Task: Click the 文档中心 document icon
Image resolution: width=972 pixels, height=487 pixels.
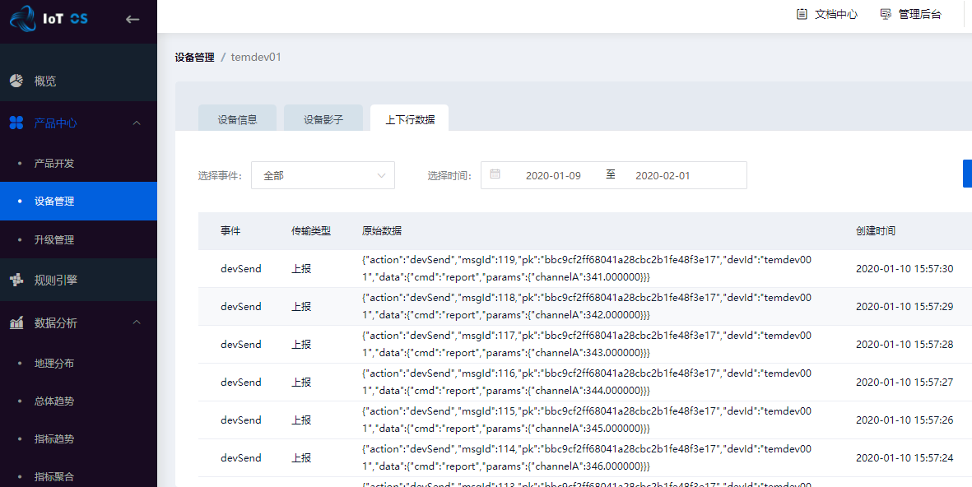Action: (802, 14)
